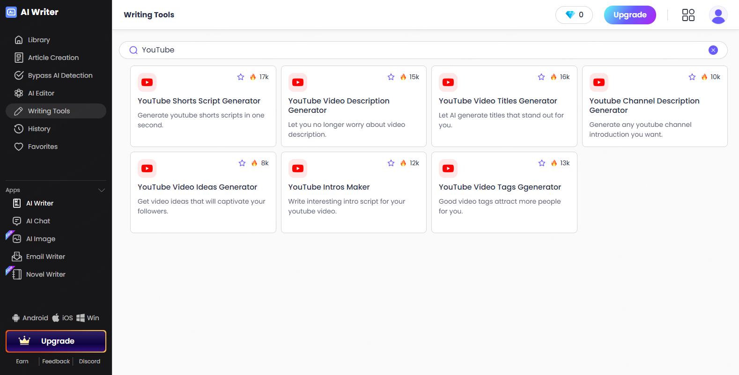The image size is (739, 375).
Task: Open the user profile avatar
Action: click(718, 15)
